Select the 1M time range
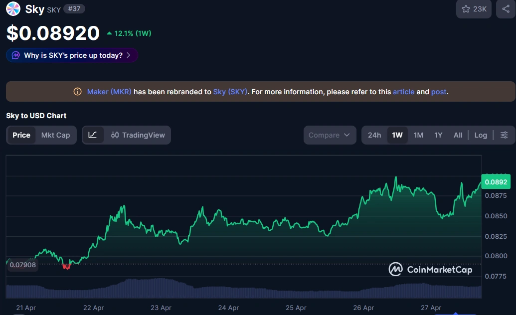The height and width of the screenshot is (315, 516). [418, 135]
